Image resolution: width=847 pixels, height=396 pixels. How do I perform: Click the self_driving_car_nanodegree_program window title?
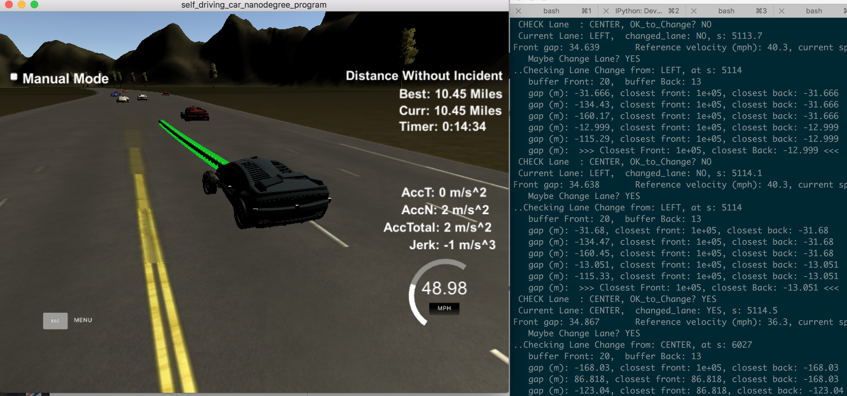253,4
